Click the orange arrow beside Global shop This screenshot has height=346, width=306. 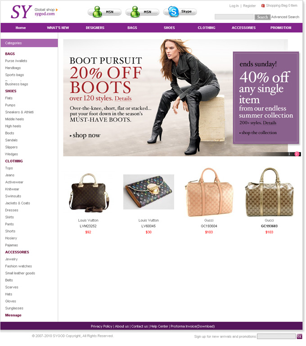(x=57, y=10)
